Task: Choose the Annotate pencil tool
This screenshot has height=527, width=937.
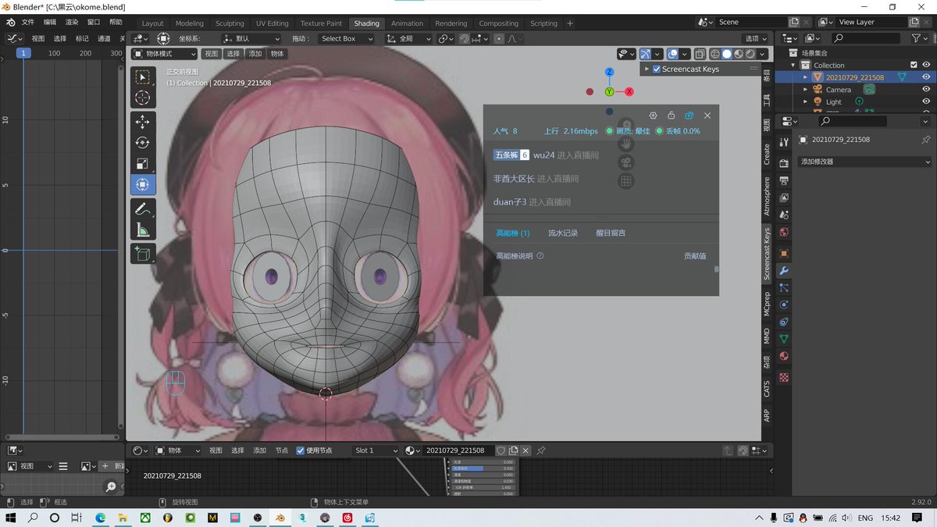Action: 143,208
